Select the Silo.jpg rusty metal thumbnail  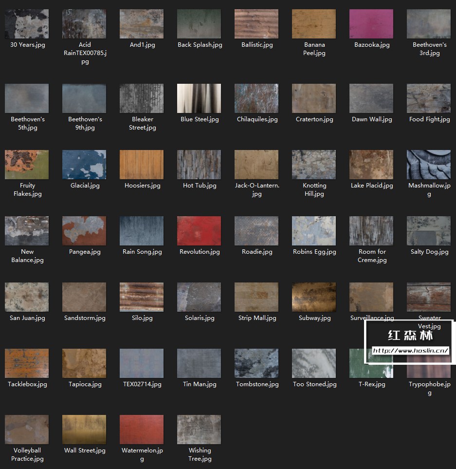(141, 297)
